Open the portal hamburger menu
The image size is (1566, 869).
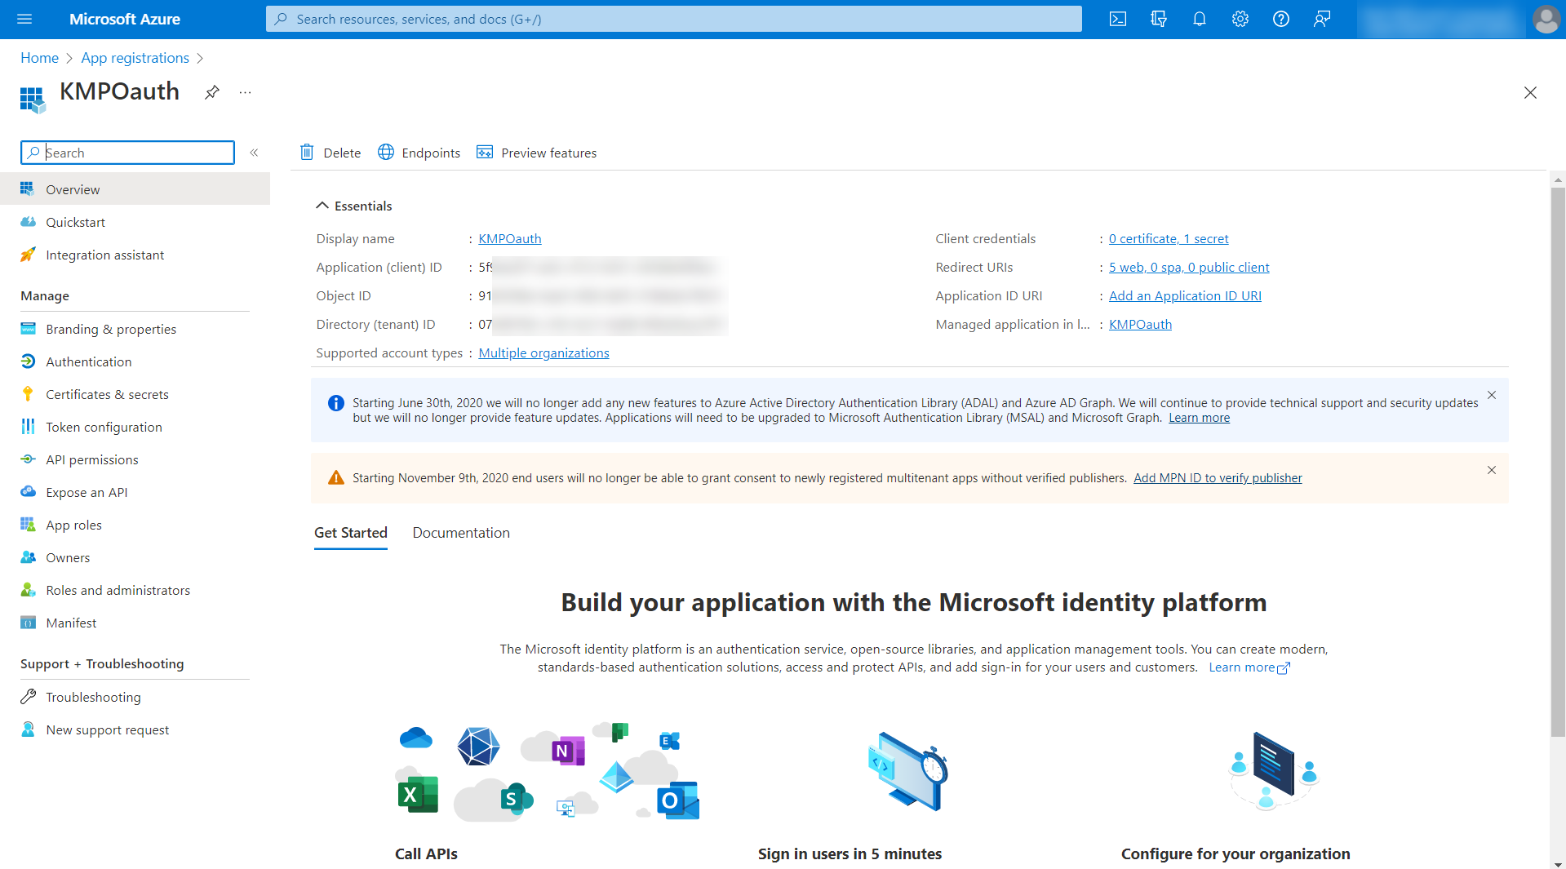[24, 19]
